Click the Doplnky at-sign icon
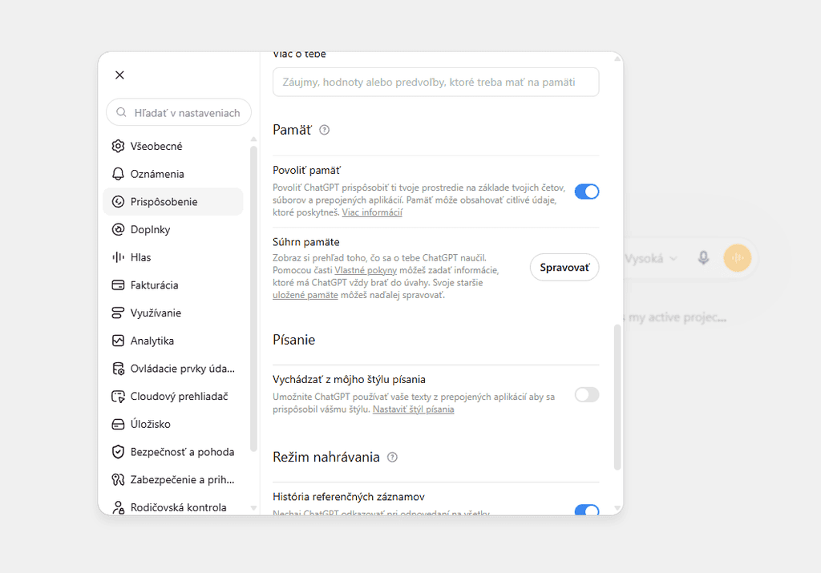The height and width of the screenshot is (573, 821). click(x=119, y=229)
